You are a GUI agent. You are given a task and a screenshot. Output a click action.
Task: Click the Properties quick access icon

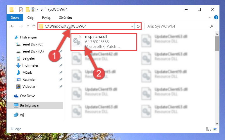[21, 9]
